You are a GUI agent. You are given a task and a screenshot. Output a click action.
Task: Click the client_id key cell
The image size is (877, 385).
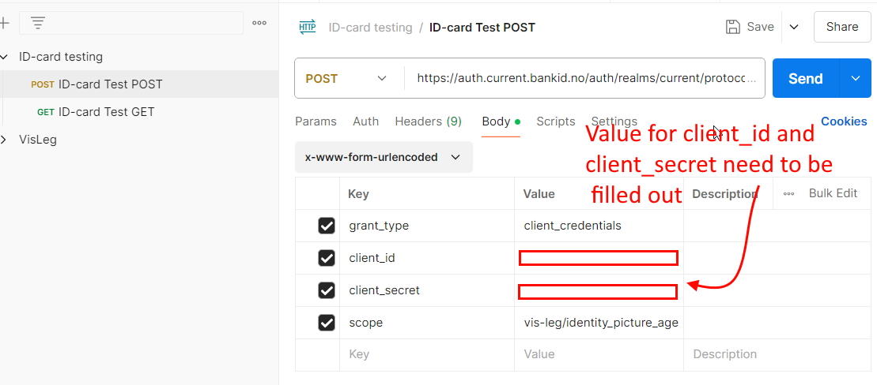tap(427, 258)
